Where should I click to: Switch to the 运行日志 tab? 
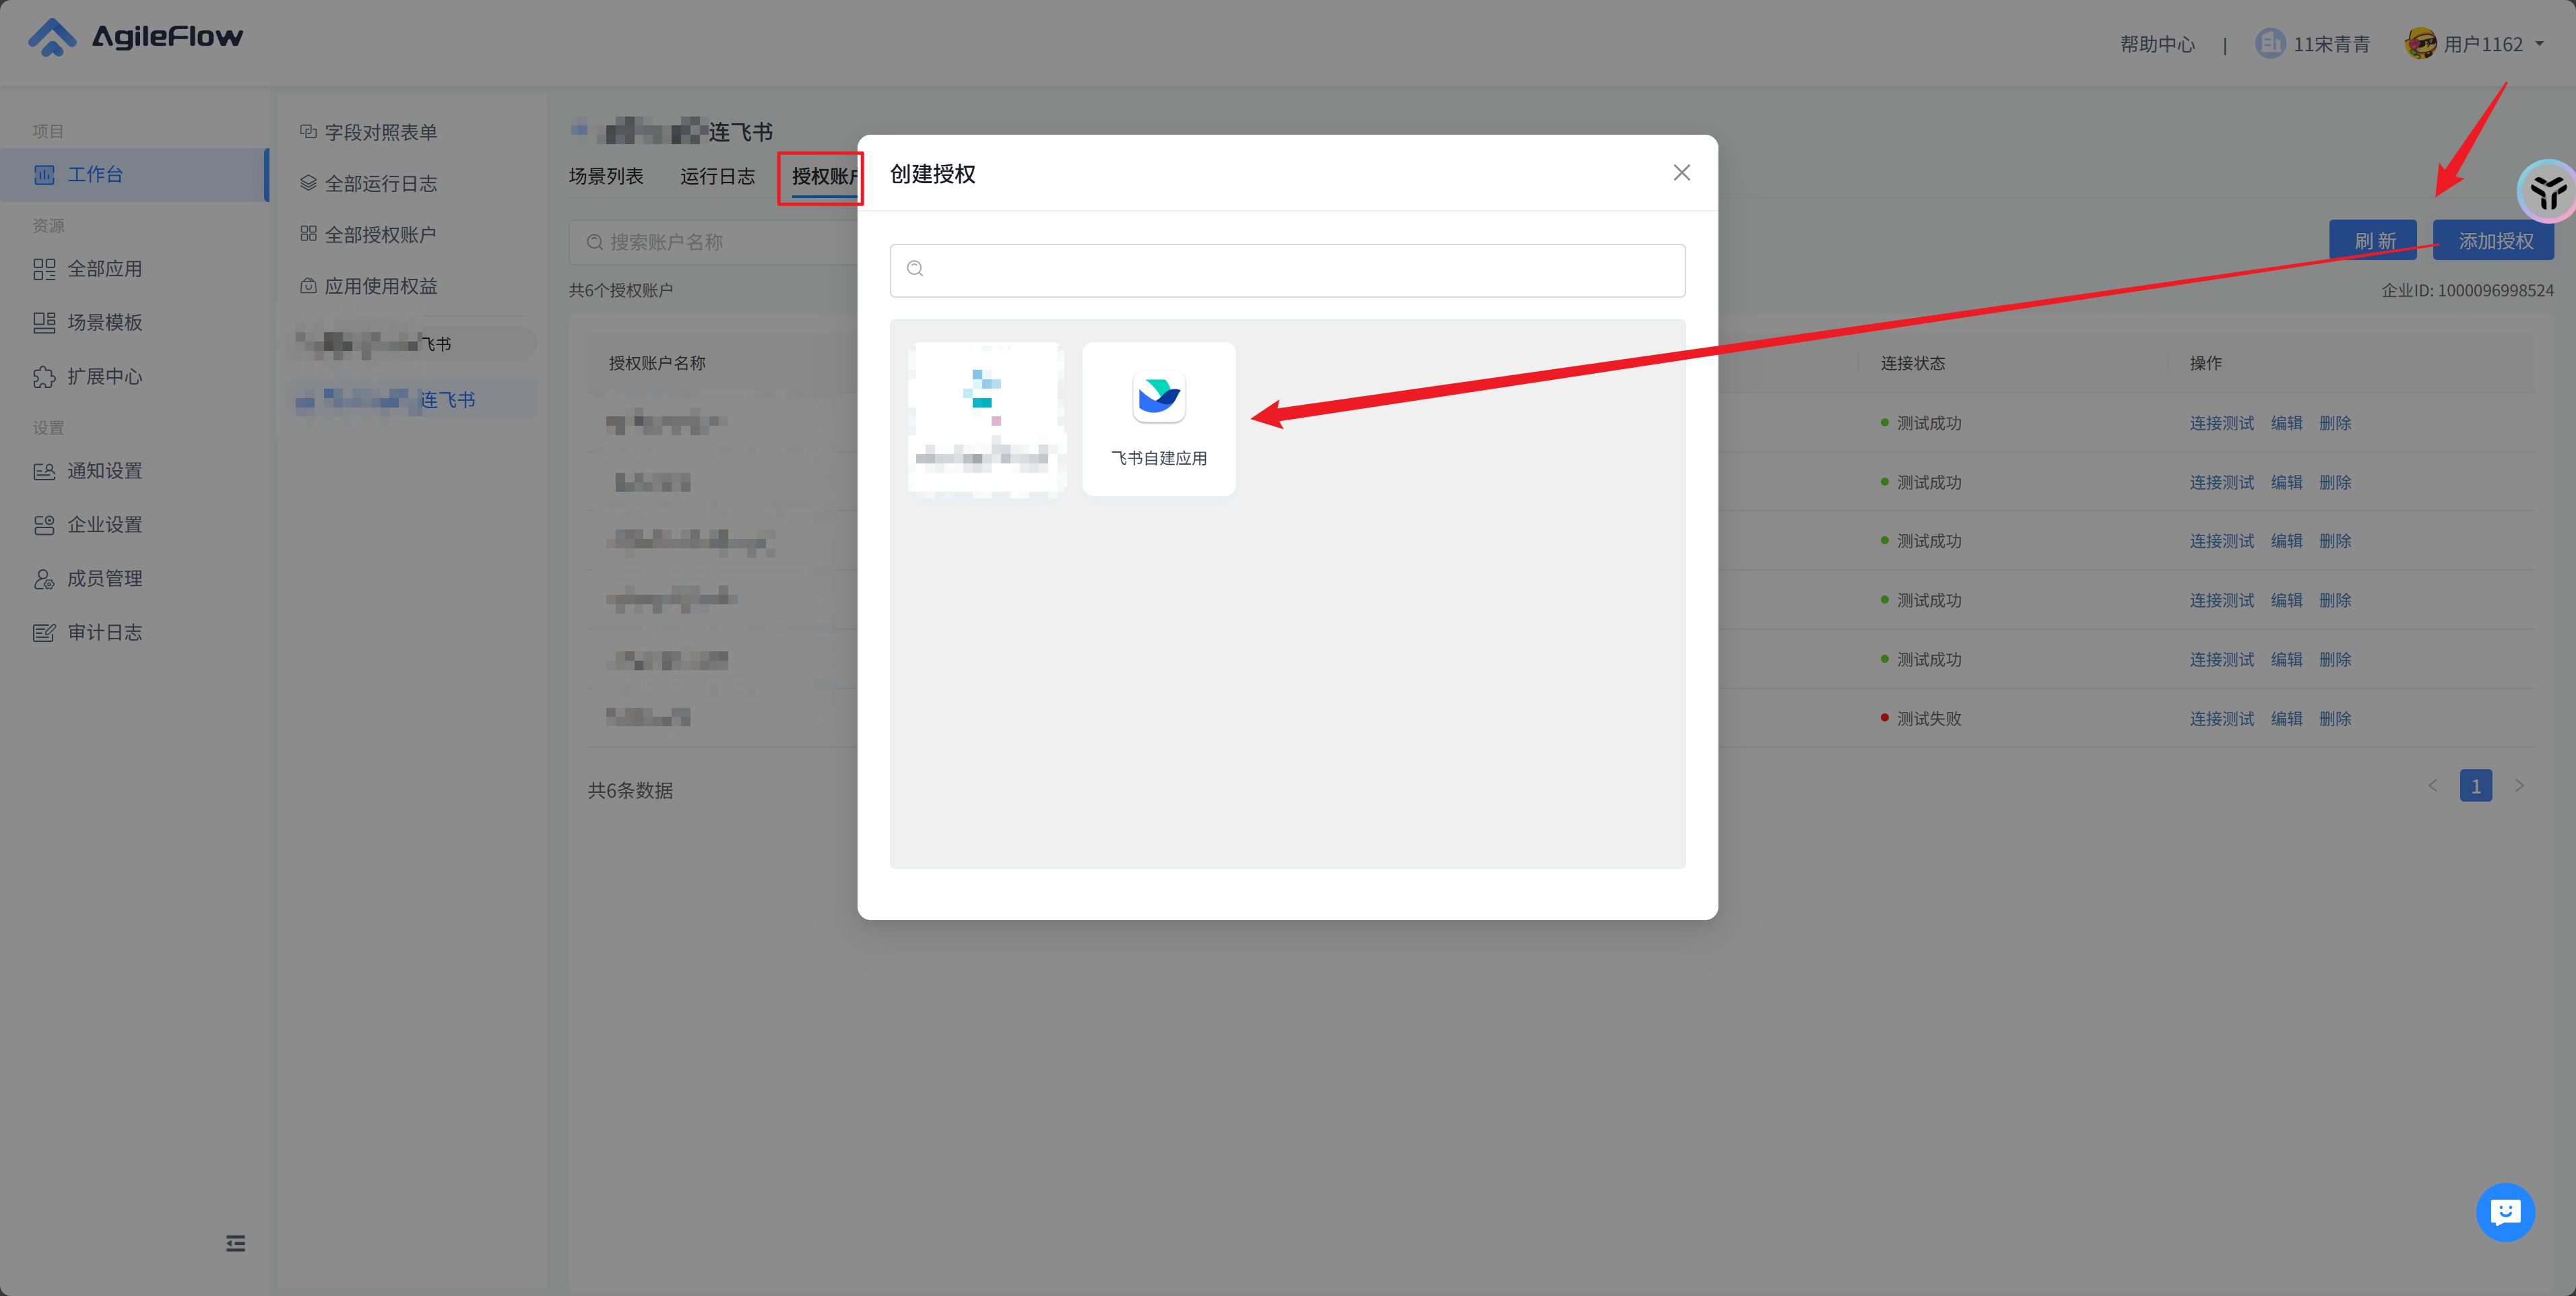click(717, 176)
